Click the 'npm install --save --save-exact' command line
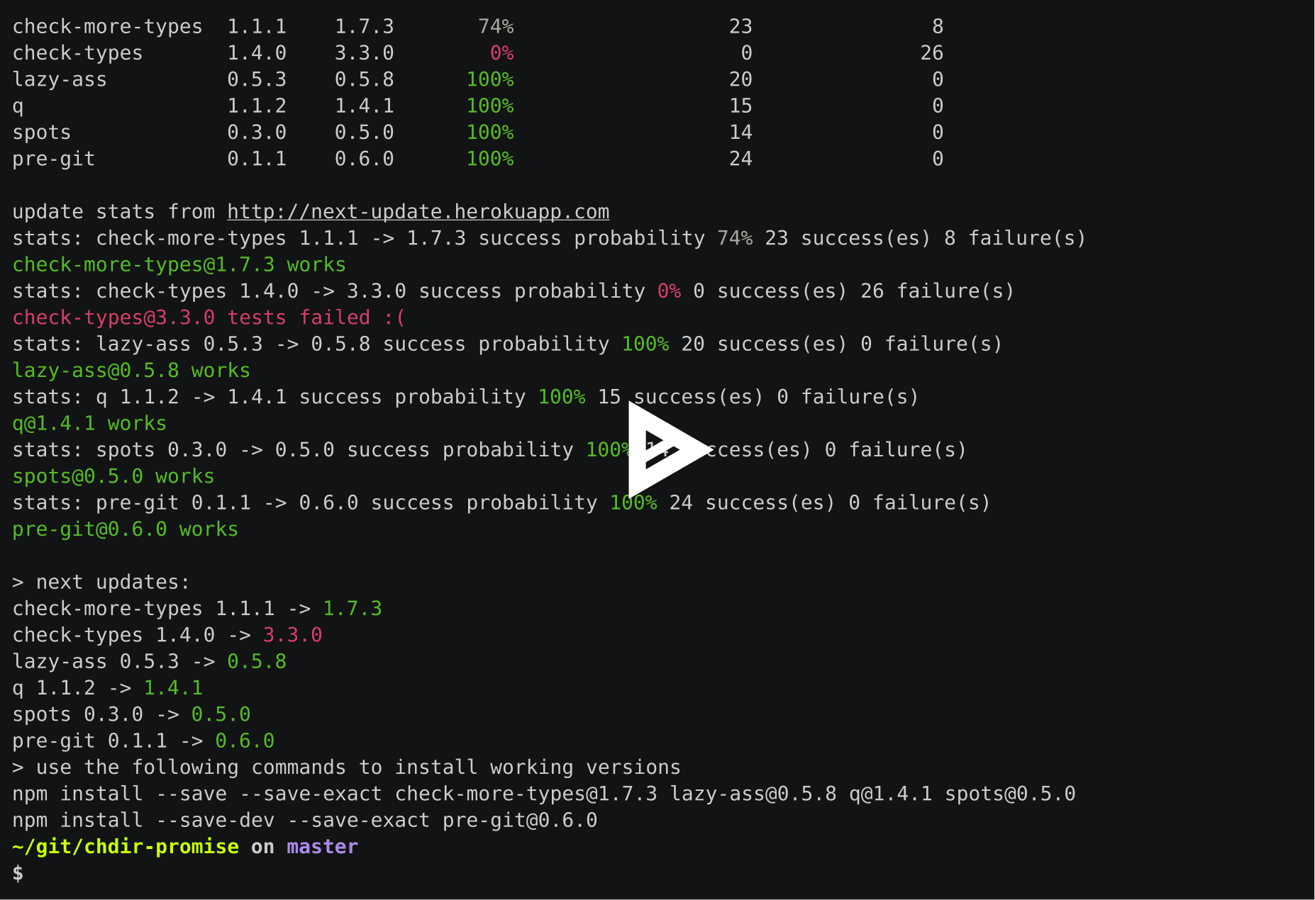This screenshot has height=900, width=1315. pos(544,794)
